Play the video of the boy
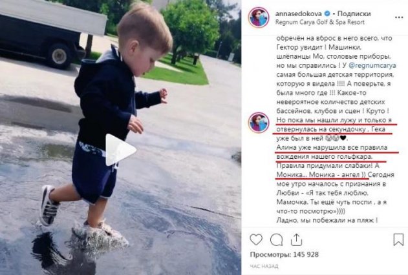The height and width of the screenshot is (275, 408). pos(121,150)
